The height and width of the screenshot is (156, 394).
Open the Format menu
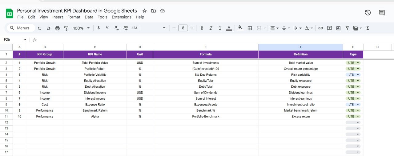pyautogui.click(x=74, y=17)
